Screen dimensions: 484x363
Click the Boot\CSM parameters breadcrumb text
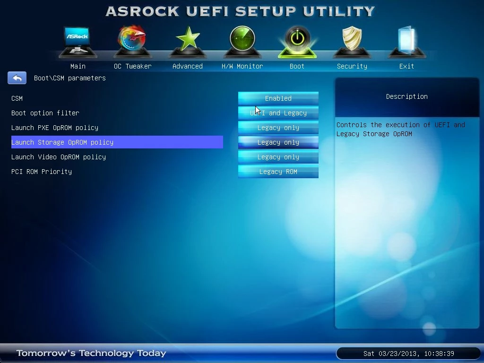point(70,78)
